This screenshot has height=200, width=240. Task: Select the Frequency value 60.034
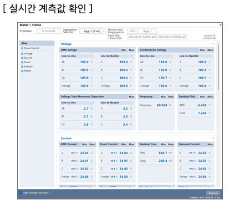click(x=162, y=105)
